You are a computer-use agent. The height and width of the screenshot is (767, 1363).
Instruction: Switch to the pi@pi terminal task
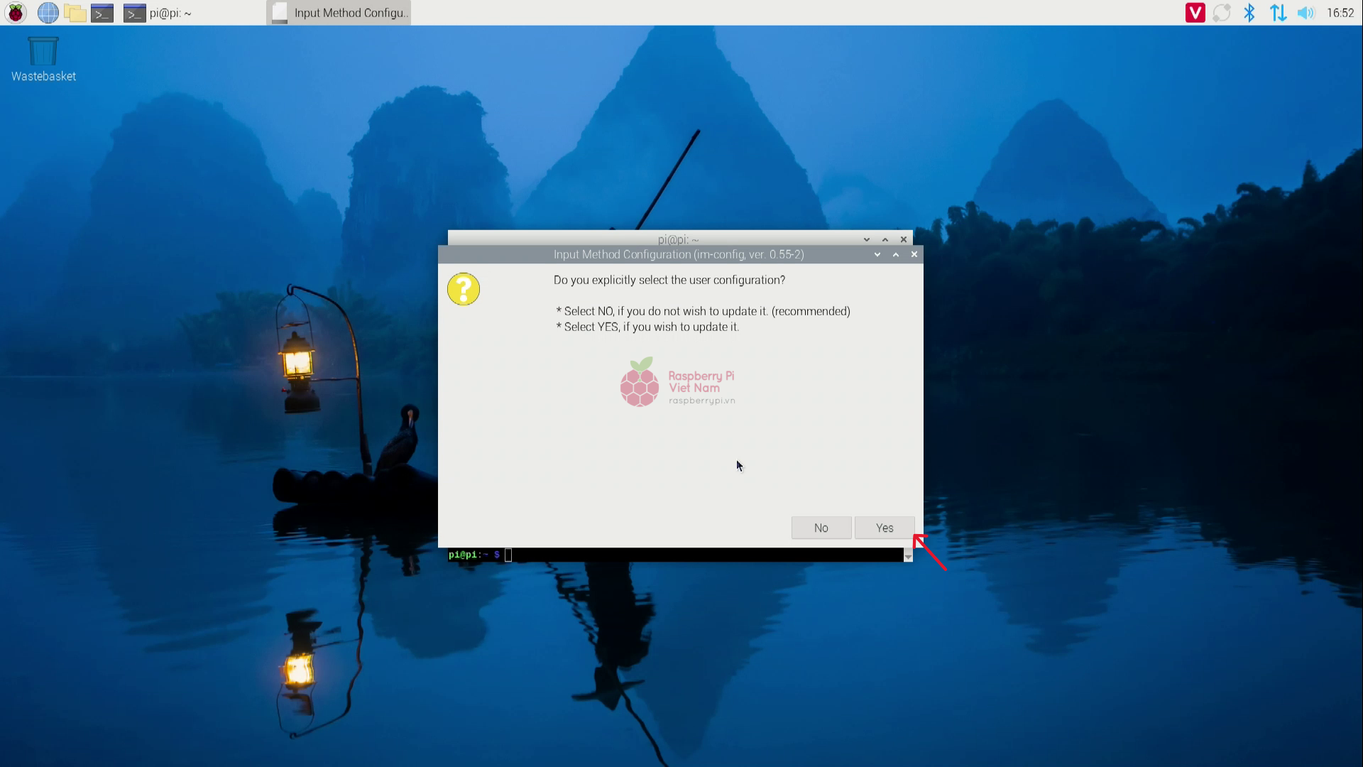pyautogui.click(x=158, y=13)
